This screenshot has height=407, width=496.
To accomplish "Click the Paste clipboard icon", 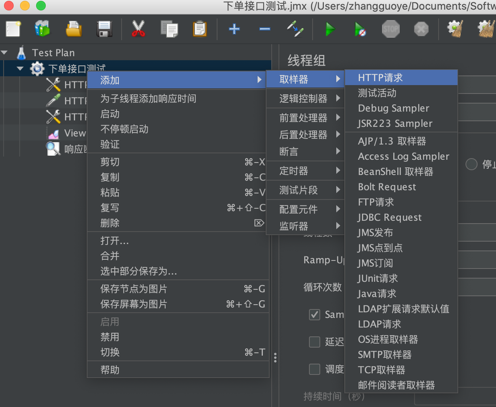I will point(199,29).
